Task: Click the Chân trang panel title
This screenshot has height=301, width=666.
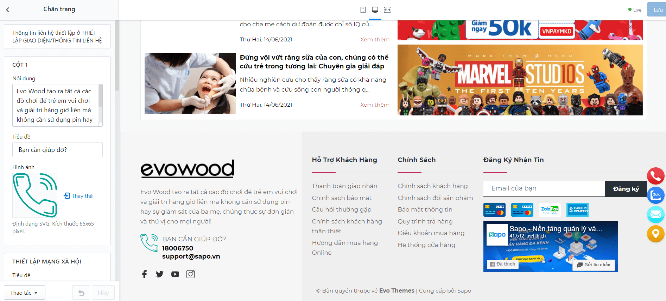Action: pyautogui.click(x=59, y=9)
